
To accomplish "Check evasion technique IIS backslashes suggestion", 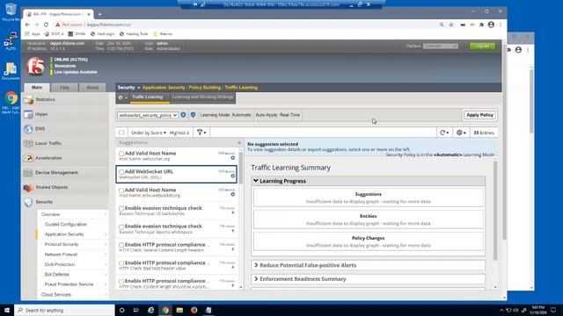I will point(121,209).
